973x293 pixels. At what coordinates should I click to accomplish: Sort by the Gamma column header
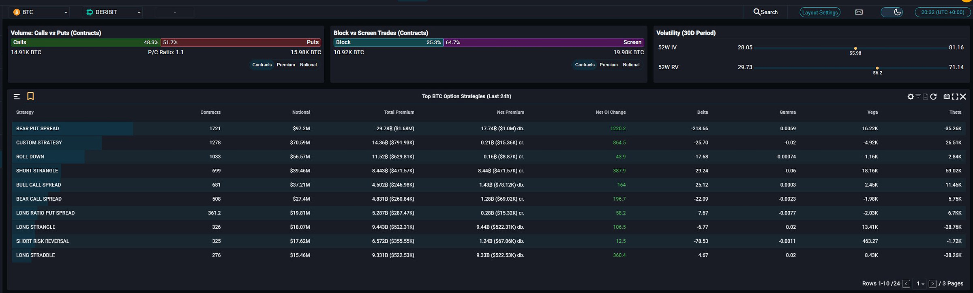pyautogui.click(x=787, y=112)
